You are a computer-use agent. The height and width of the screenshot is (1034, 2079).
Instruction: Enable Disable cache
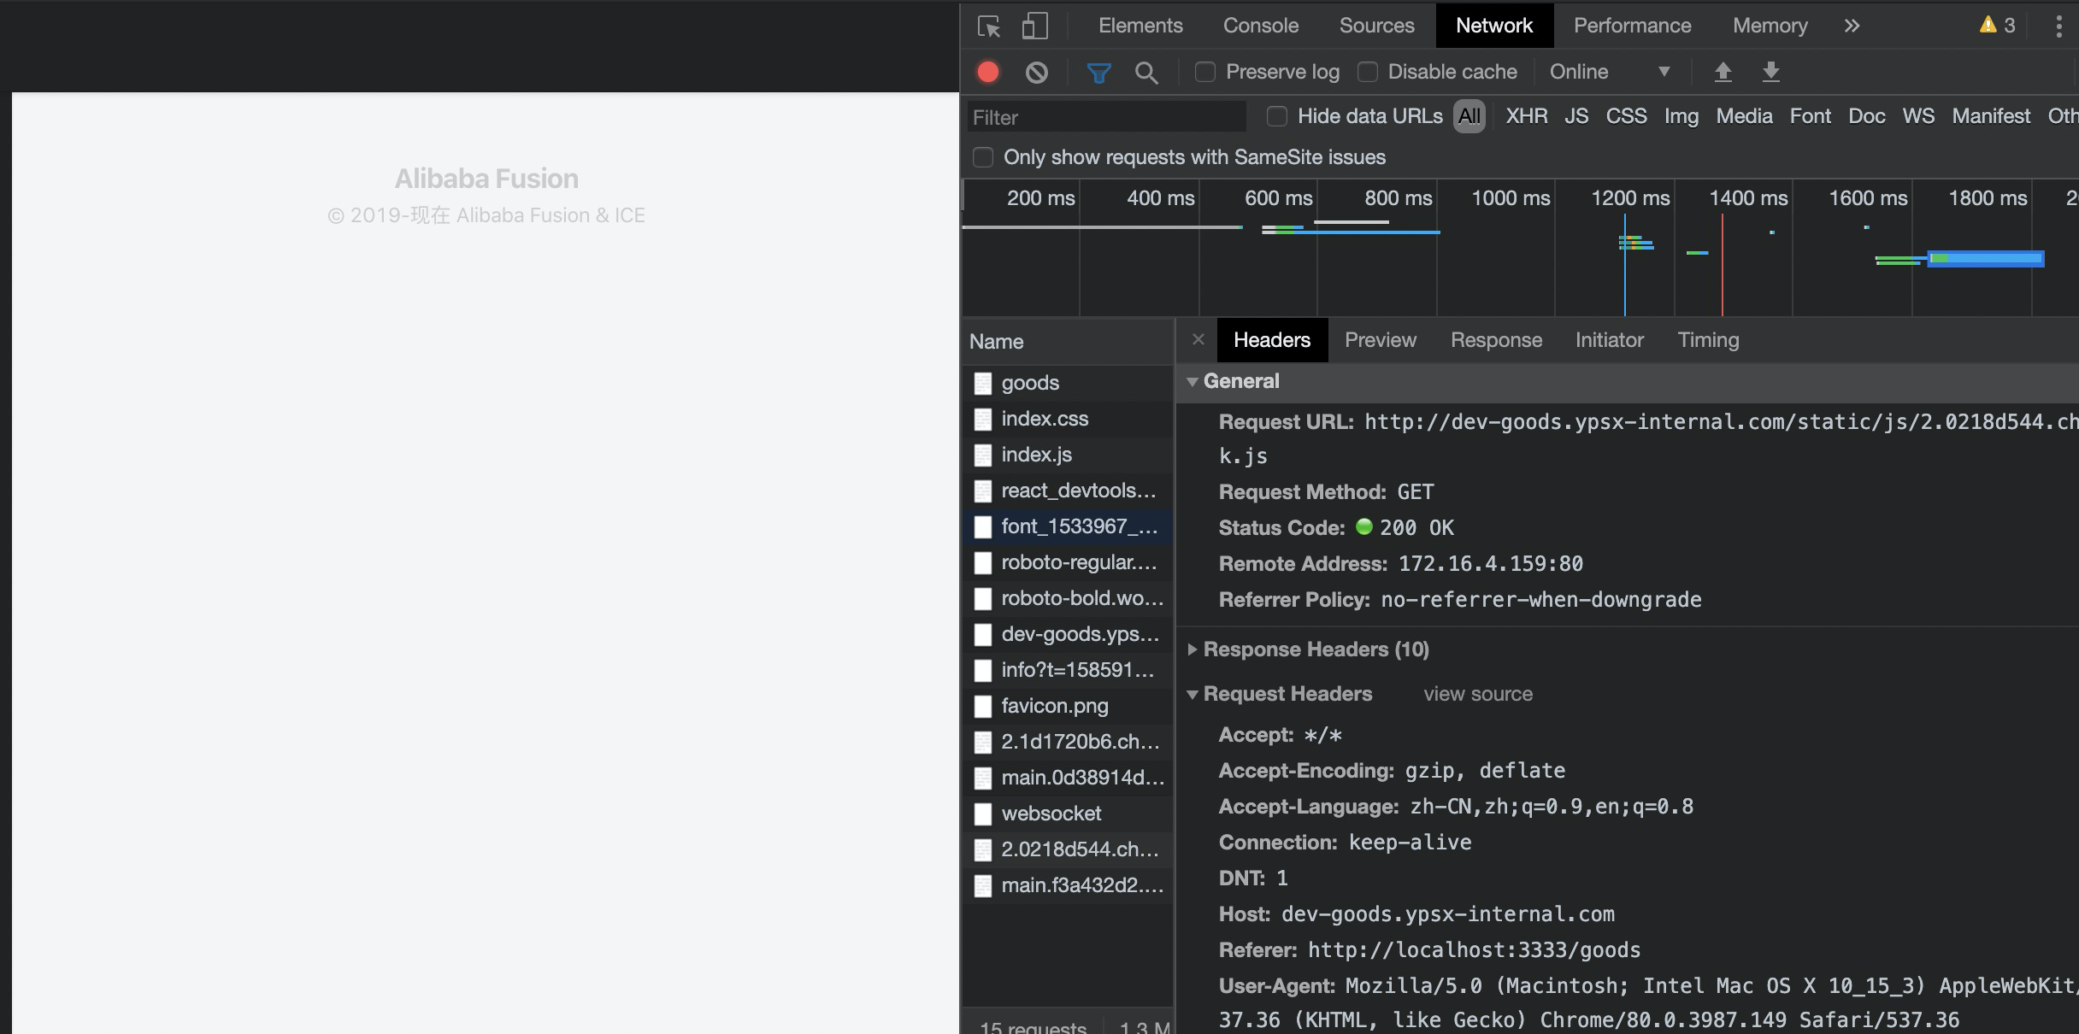coord(1368,72)
